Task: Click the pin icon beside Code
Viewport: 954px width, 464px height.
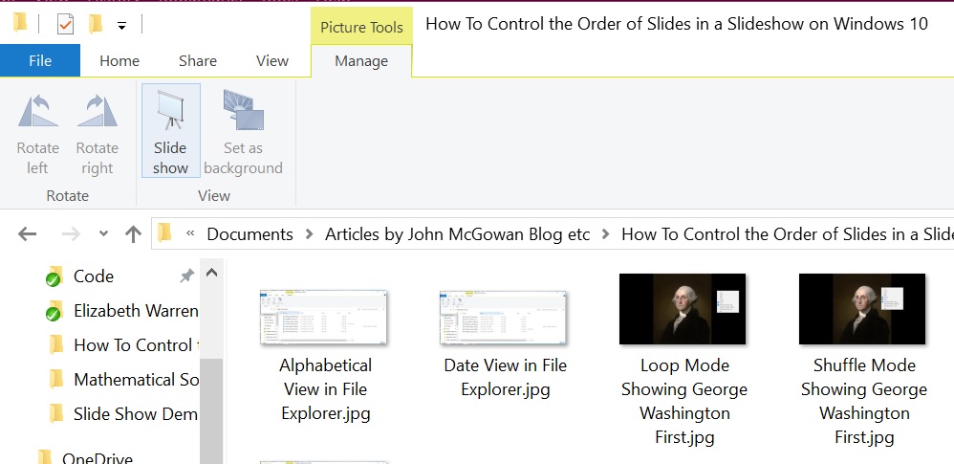Action: click(x=186, y=276)
